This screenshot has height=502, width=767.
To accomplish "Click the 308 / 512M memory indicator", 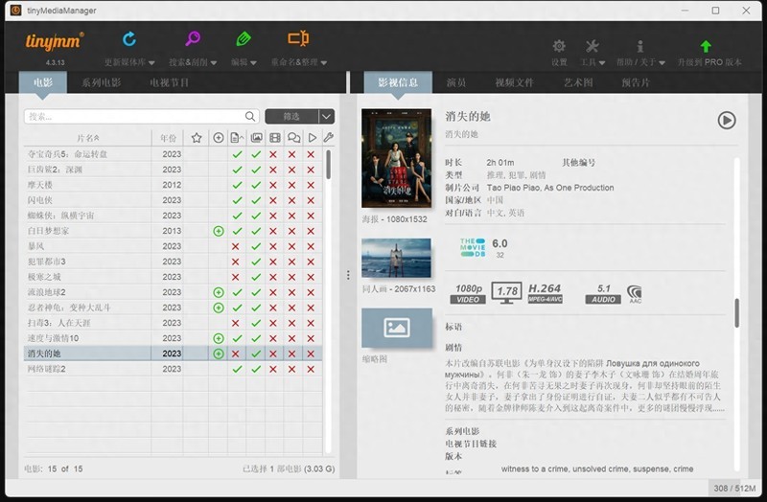I will [x=734, y=488].
